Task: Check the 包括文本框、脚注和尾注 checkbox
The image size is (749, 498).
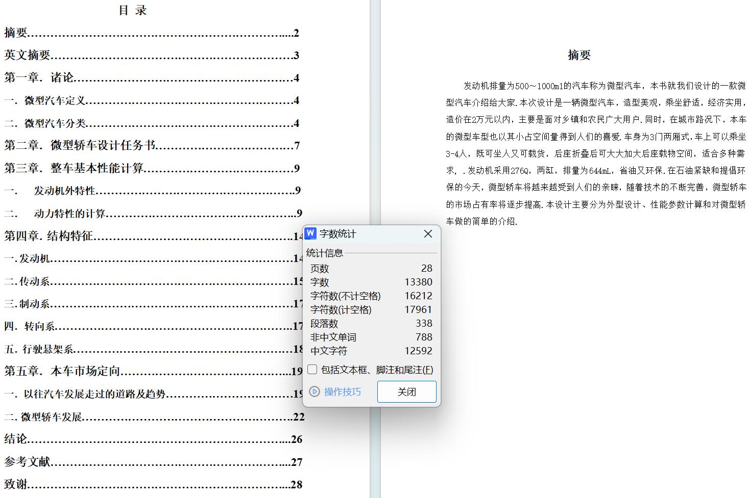Action: [312, 370]
